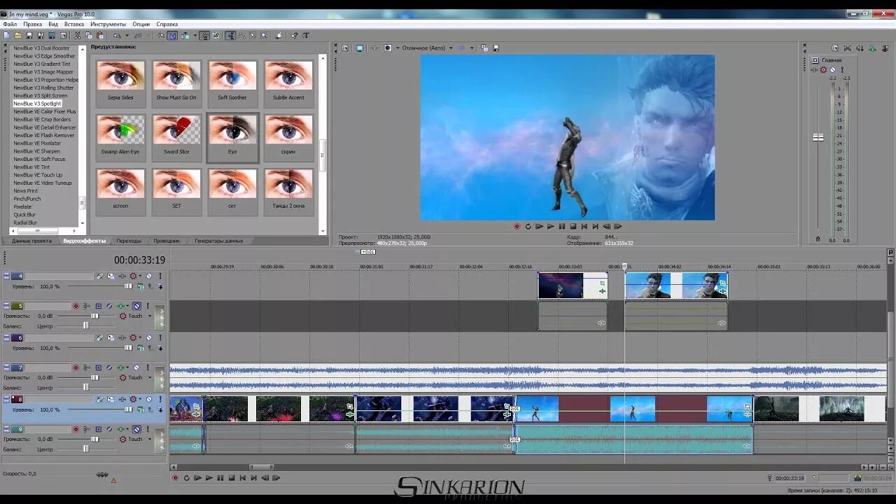The image size is (896, 504).
Task: Arm track 7 for recording
Action: [76, 367]
